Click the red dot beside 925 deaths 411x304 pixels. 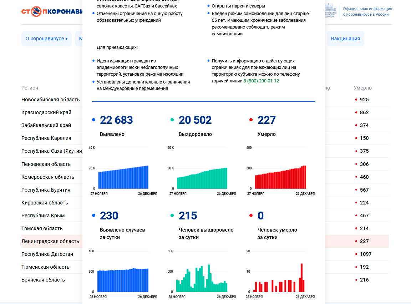pos(356,100)
